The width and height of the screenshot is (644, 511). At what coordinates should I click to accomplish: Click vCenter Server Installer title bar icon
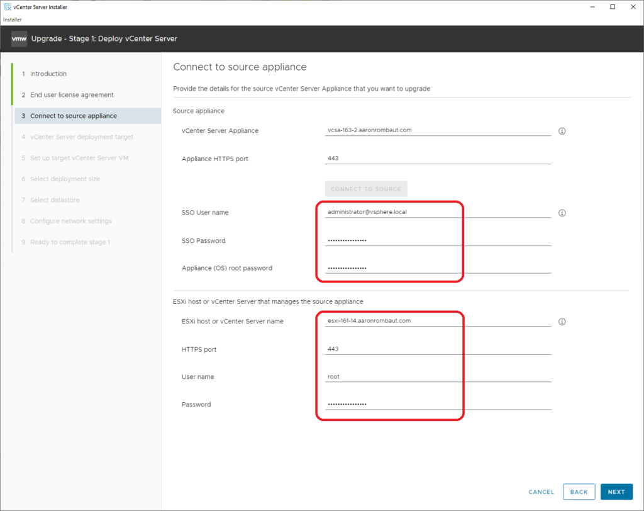pos(6,7)
